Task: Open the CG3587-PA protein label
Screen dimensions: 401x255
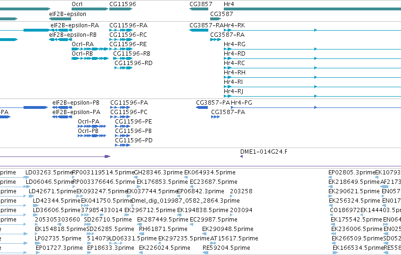Action: pos(228,112)
